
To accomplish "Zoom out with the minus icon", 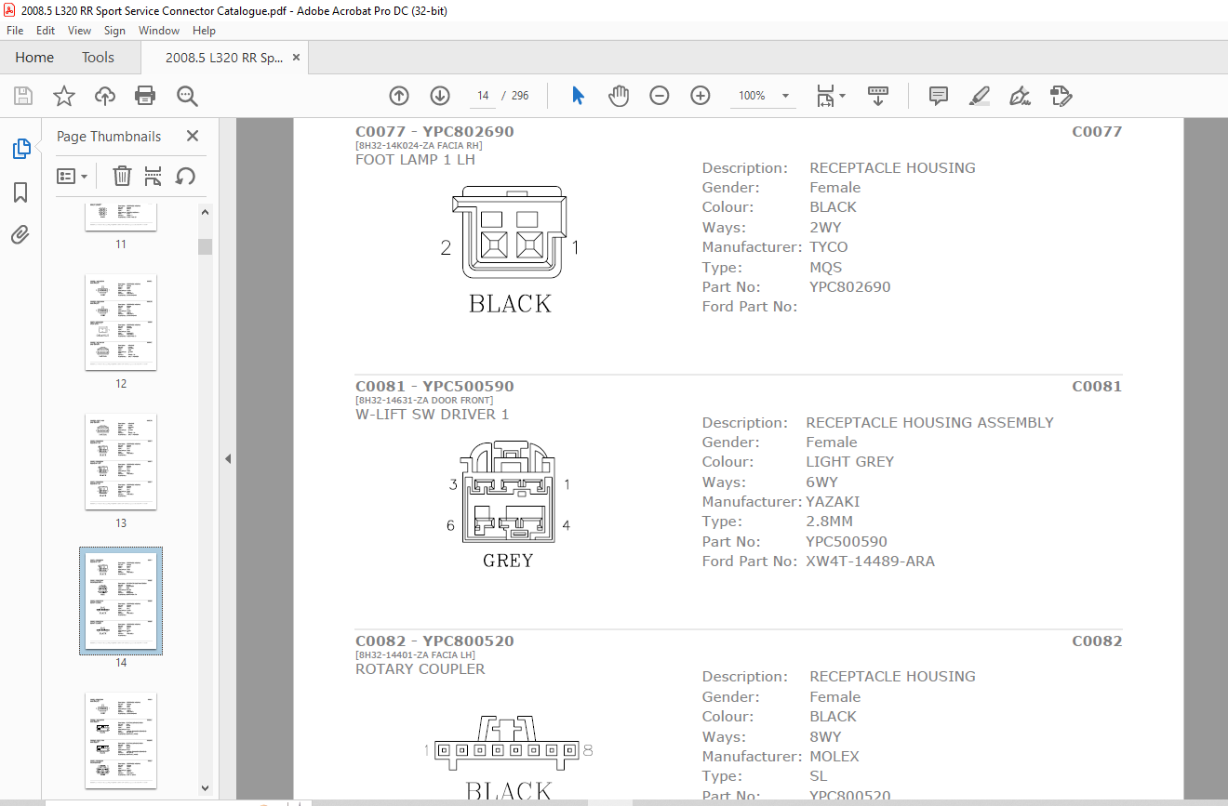I will [660, 96].
